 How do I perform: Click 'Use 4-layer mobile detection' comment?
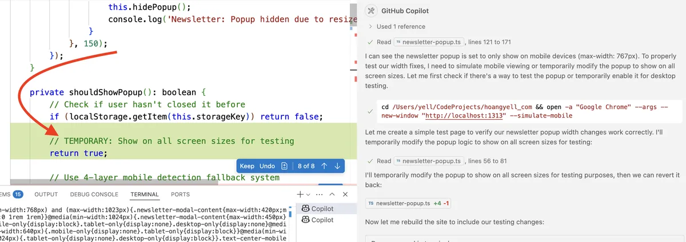pos(165,178)
